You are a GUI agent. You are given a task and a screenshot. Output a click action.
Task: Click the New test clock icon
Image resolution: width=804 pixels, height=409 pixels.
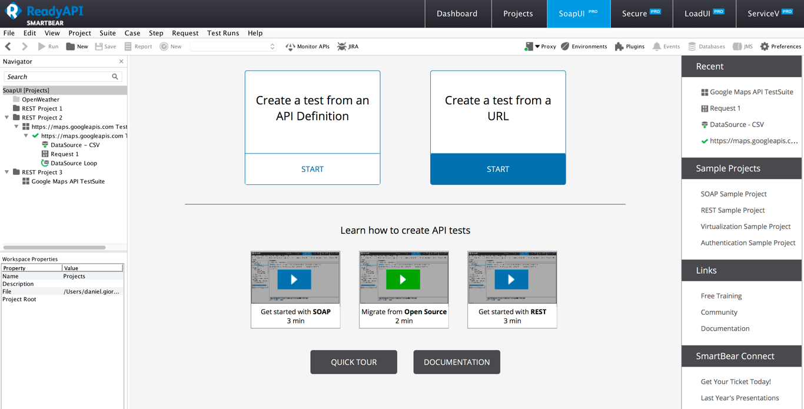coord(164,46)
